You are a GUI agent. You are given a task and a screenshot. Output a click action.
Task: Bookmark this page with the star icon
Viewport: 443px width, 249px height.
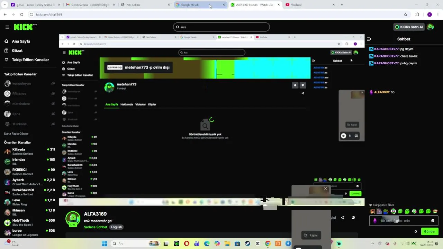pyautogui.click(x=406, y=15)
